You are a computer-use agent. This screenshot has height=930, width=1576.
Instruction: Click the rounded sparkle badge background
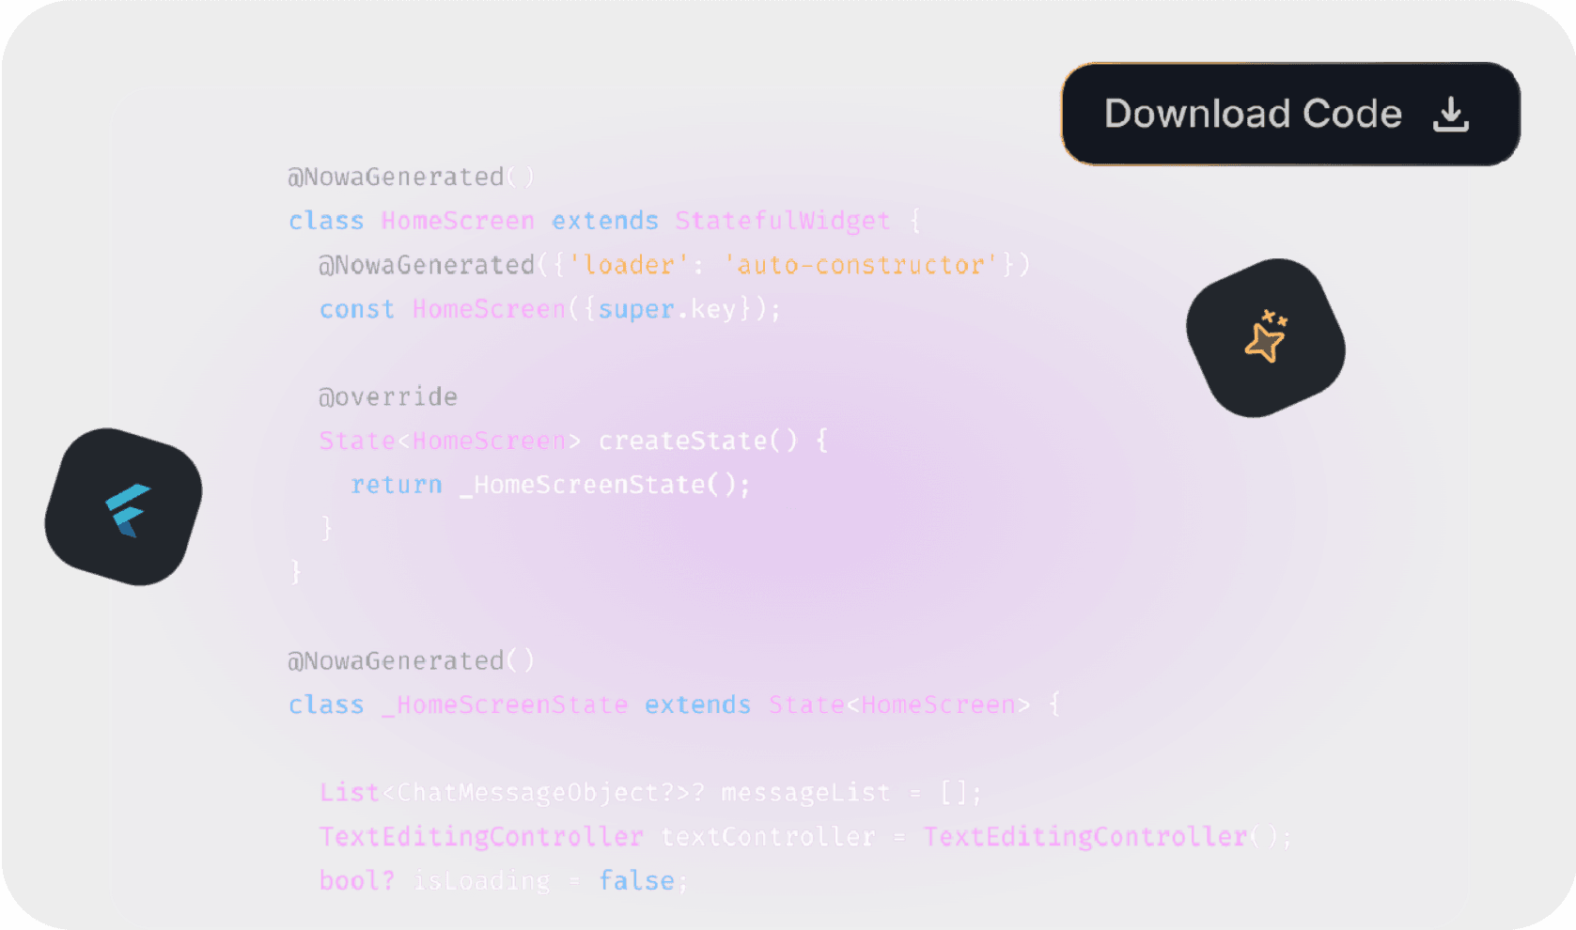click(1266, 338)
